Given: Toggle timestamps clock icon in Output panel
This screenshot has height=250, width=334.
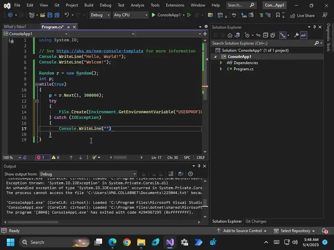Looking at the screenshot, I should (x=190, y=174).
